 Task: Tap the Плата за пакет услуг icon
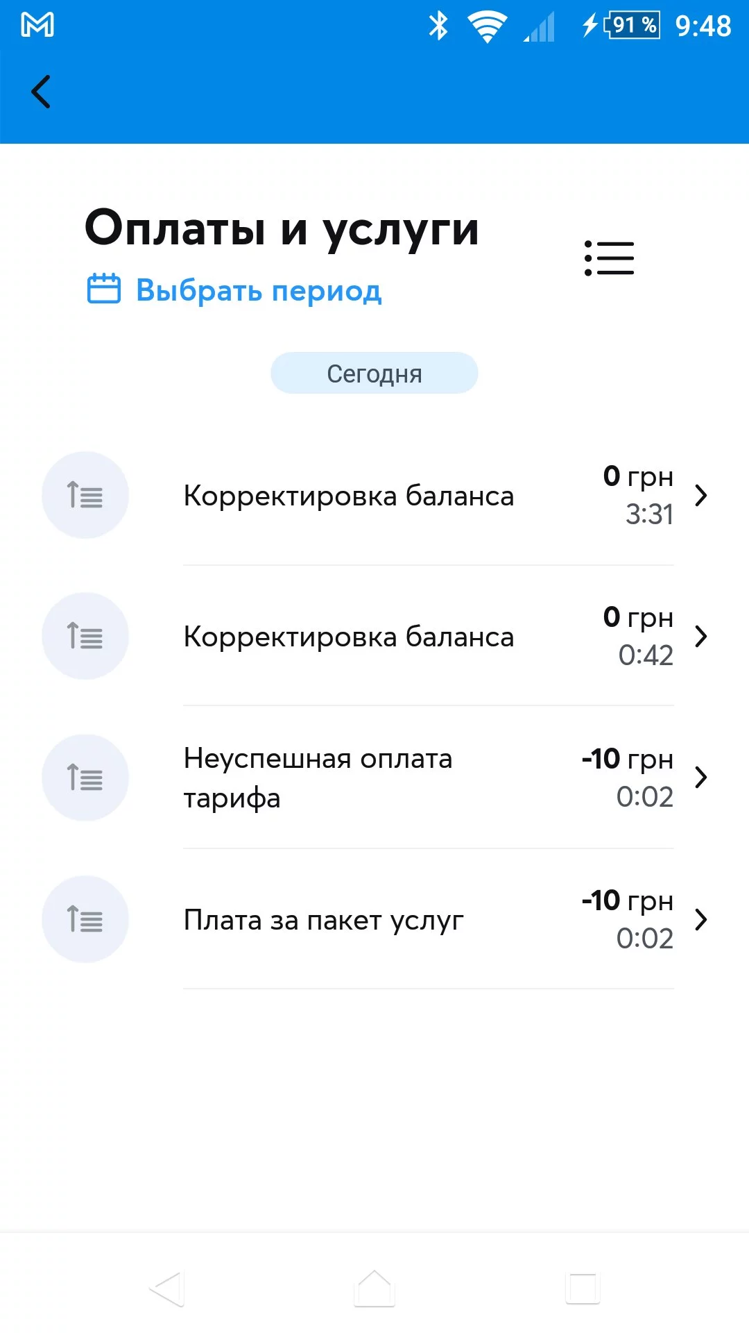[85, 919]
